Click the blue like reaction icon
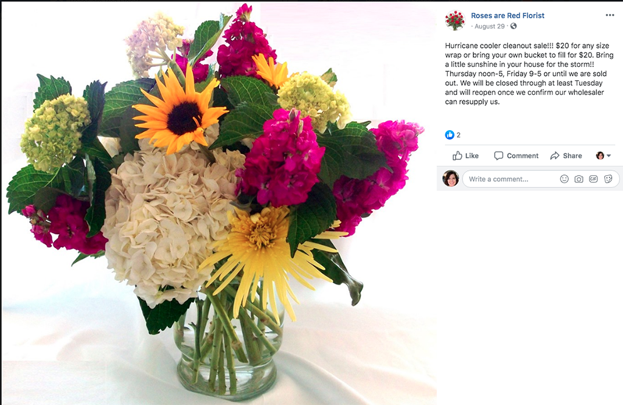Viewport: 623px width, 405px height. coord(450,135)
